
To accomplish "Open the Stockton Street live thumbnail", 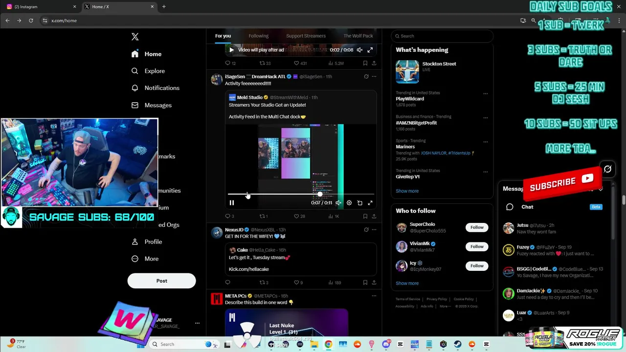I will coord(407,72).
